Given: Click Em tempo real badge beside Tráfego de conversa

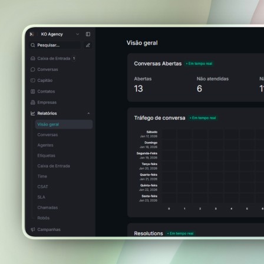Looking at the screenshot, I should point(203,118).
